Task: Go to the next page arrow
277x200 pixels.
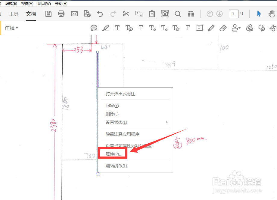Action: [x=219, y=14]
